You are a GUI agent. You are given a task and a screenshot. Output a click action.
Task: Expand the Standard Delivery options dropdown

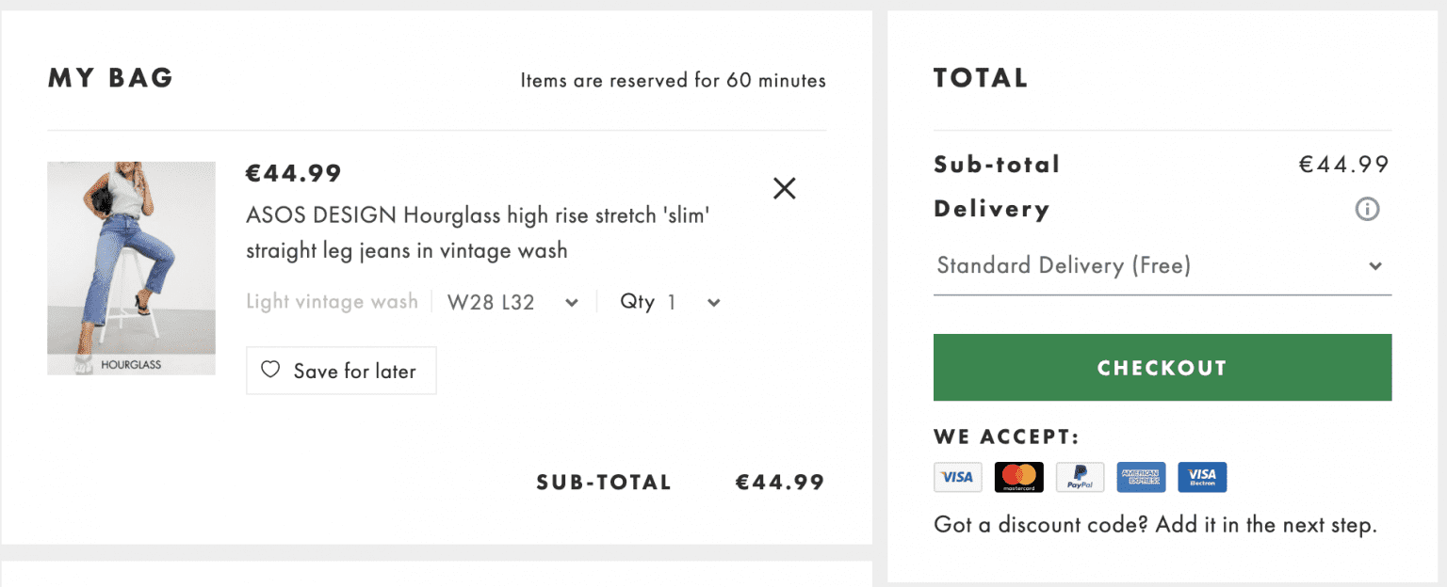point(1162,265)
